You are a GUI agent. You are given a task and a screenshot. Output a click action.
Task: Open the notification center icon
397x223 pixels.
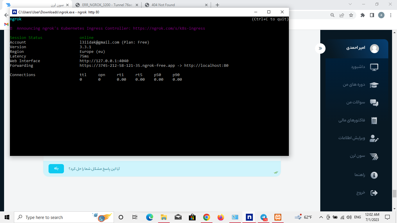point(387,217)
